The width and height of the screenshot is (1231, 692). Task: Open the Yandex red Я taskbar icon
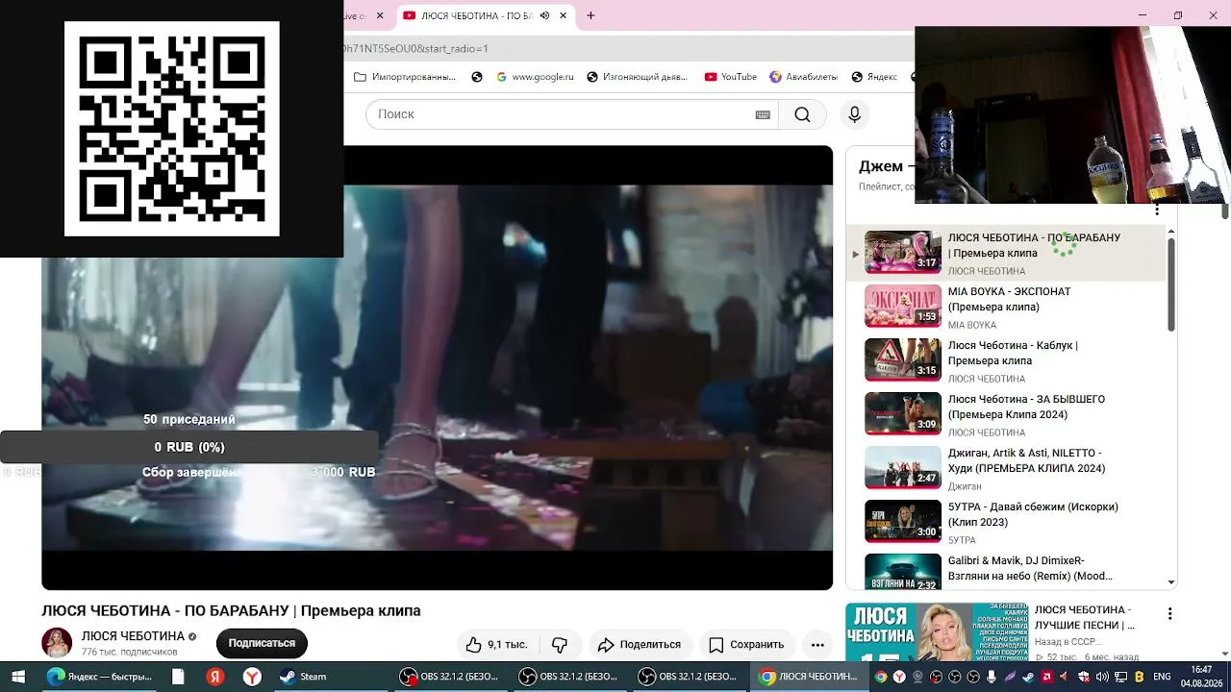click(x=215, y=677)
